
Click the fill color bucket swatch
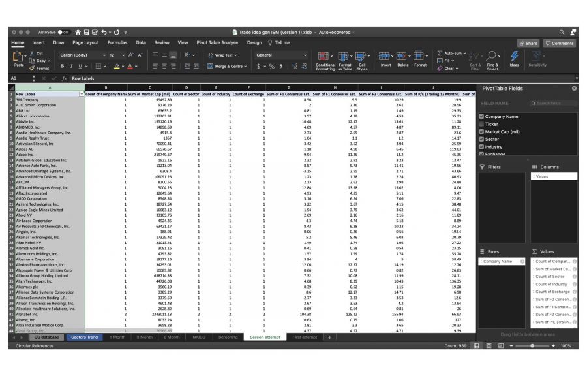tap(117, 67)
